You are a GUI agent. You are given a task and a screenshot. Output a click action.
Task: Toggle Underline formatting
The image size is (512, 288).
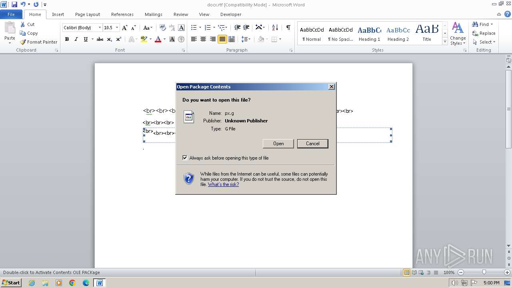(x=86, y=39)
